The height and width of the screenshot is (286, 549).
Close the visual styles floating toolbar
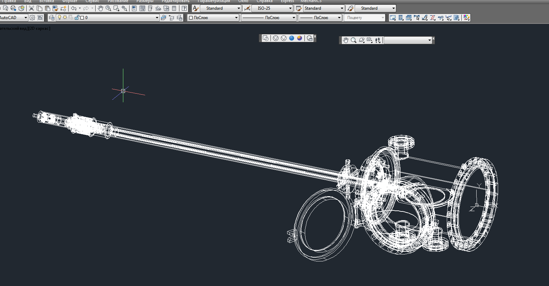(x=315, y=36)
